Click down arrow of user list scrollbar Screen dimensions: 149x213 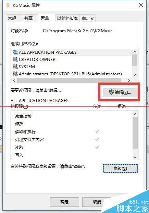point(135,75)
